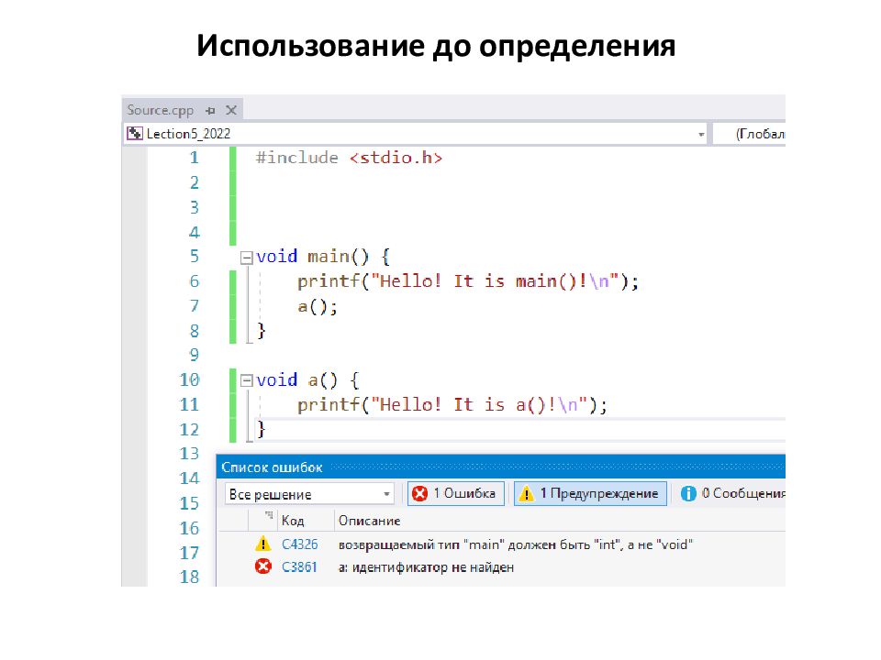This screenshot has width=881, height=660.
Task: Open the Все решение filter dropdown
Action: pos(309,494)
